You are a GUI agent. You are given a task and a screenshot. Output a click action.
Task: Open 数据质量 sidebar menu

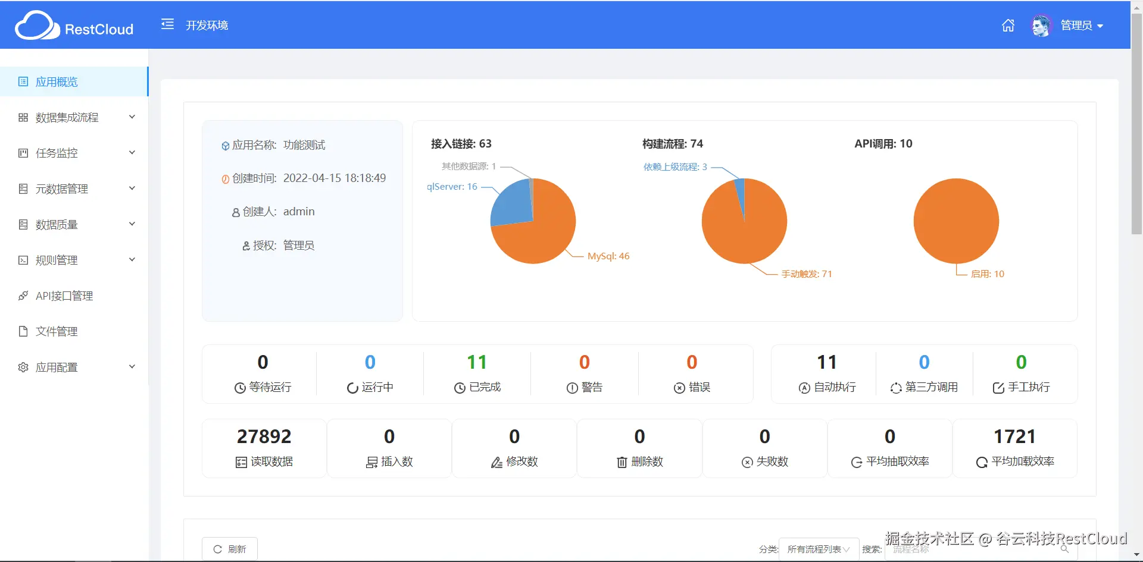point(74,224)
